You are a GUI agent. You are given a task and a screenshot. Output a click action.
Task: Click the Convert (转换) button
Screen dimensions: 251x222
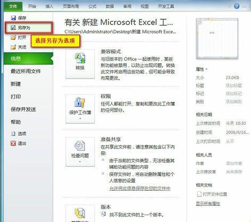80,64
